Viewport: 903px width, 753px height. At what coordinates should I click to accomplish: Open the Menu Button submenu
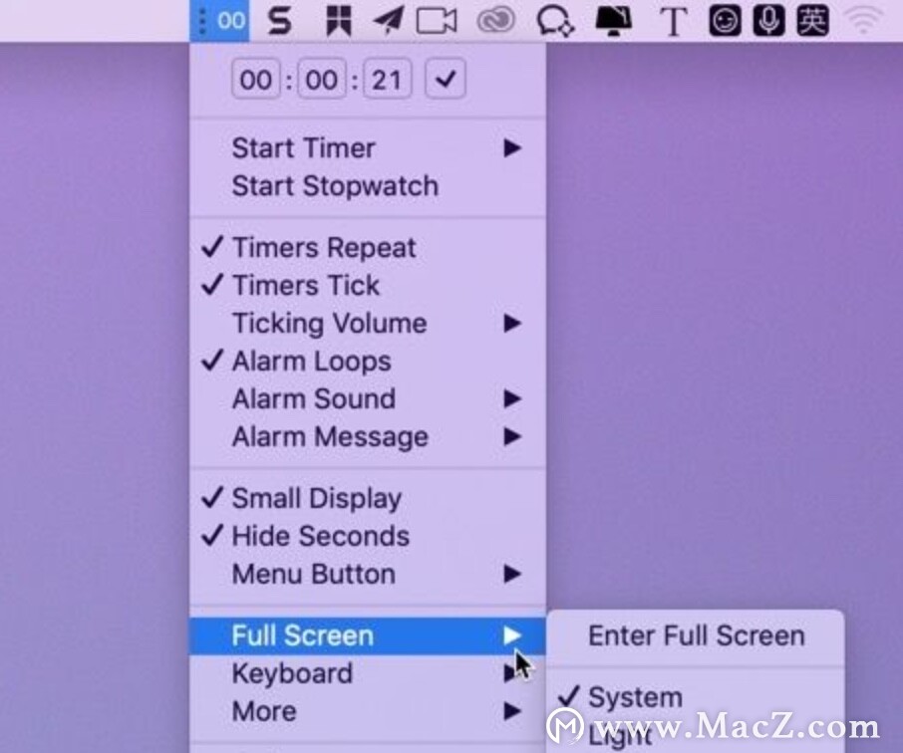coord(368,574)
